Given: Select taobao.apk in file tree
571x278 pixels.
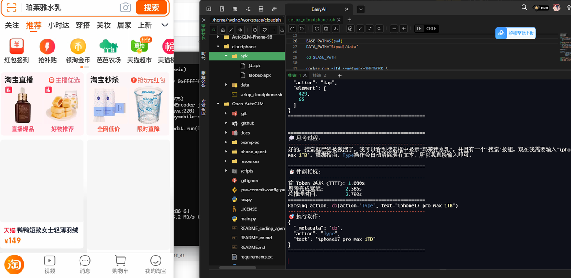Looking at the screenshot, I should pyautogui.click(x=259, y=75).
